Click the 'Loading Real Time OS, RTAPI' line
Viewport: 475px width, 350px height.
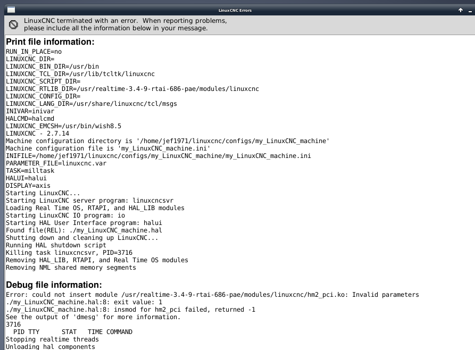pos(95,208)
